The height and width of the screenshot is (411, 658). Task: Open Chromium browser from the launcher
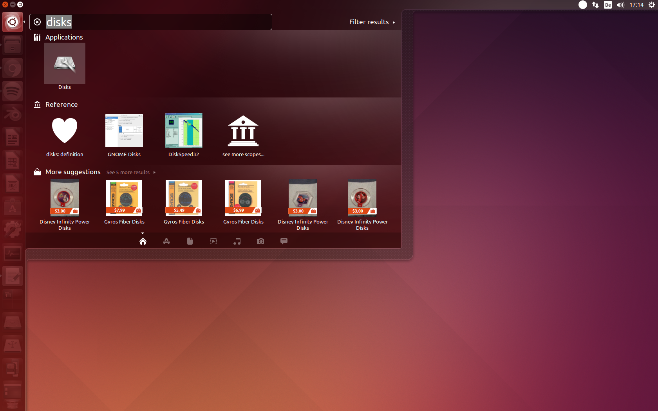tap(13, 68)
